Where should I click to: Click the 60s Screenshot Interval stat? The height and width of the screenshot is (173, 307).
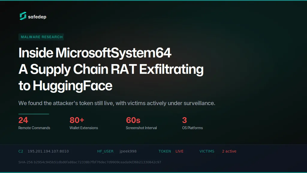tap(141, 123)
